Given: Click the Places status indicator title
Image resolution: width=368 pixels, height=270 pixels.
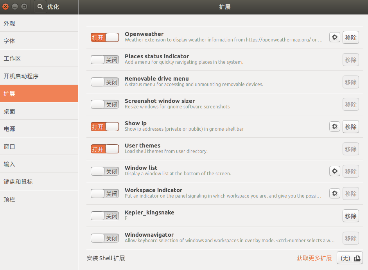Looking at the screenshot, I should (x=157, y=56).
